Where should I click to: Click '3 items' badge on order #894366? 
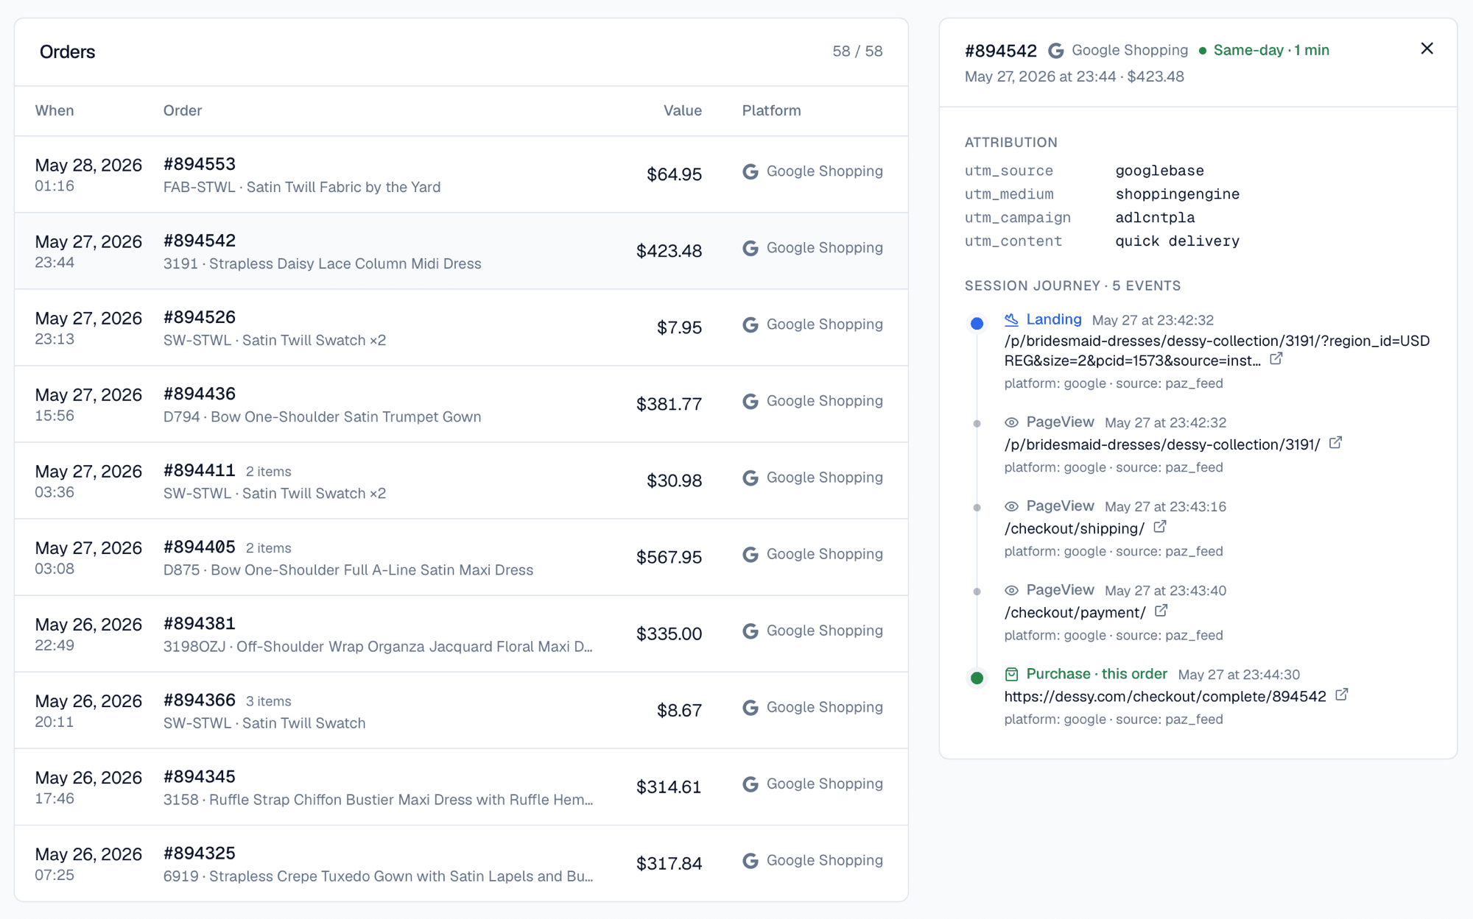[268, 701]
